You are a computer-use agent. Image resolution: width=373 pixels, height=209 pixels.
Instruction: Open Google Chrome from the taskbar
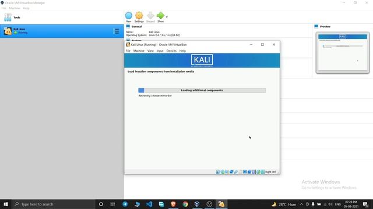point(185,204)
